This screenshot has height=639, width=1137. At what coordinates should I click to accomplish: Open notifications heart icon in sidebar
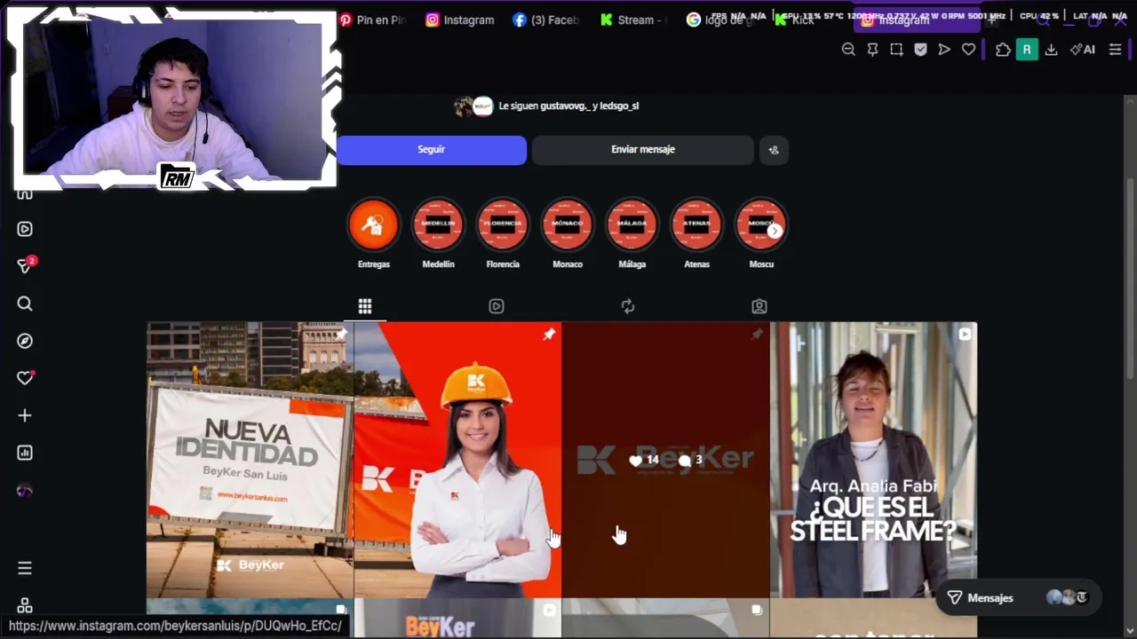[x=25, y=378]
